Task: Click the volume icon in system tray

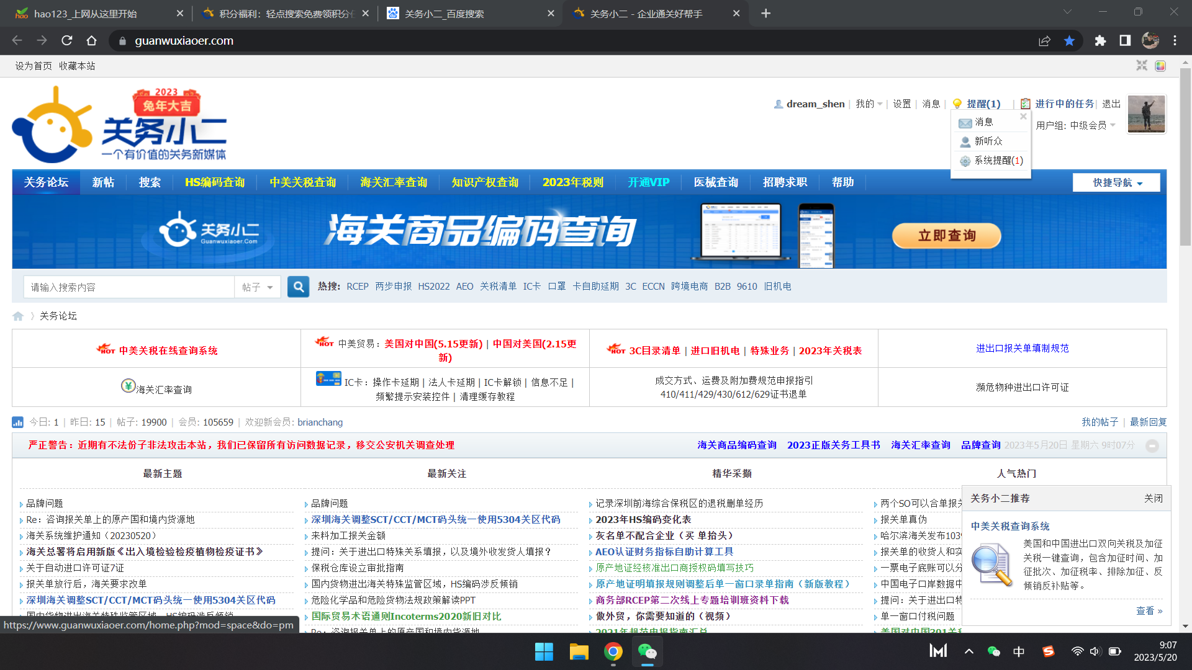Action: click(1095, 651)
